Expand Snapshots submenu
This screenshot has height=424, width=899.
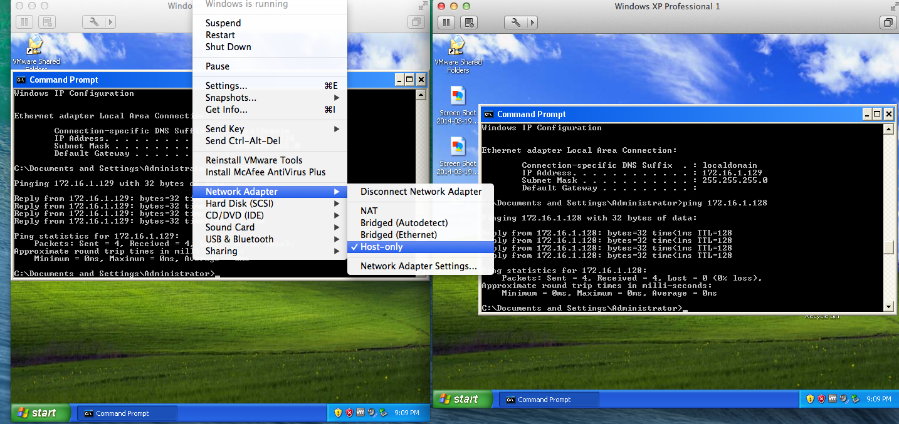point(270,98)
